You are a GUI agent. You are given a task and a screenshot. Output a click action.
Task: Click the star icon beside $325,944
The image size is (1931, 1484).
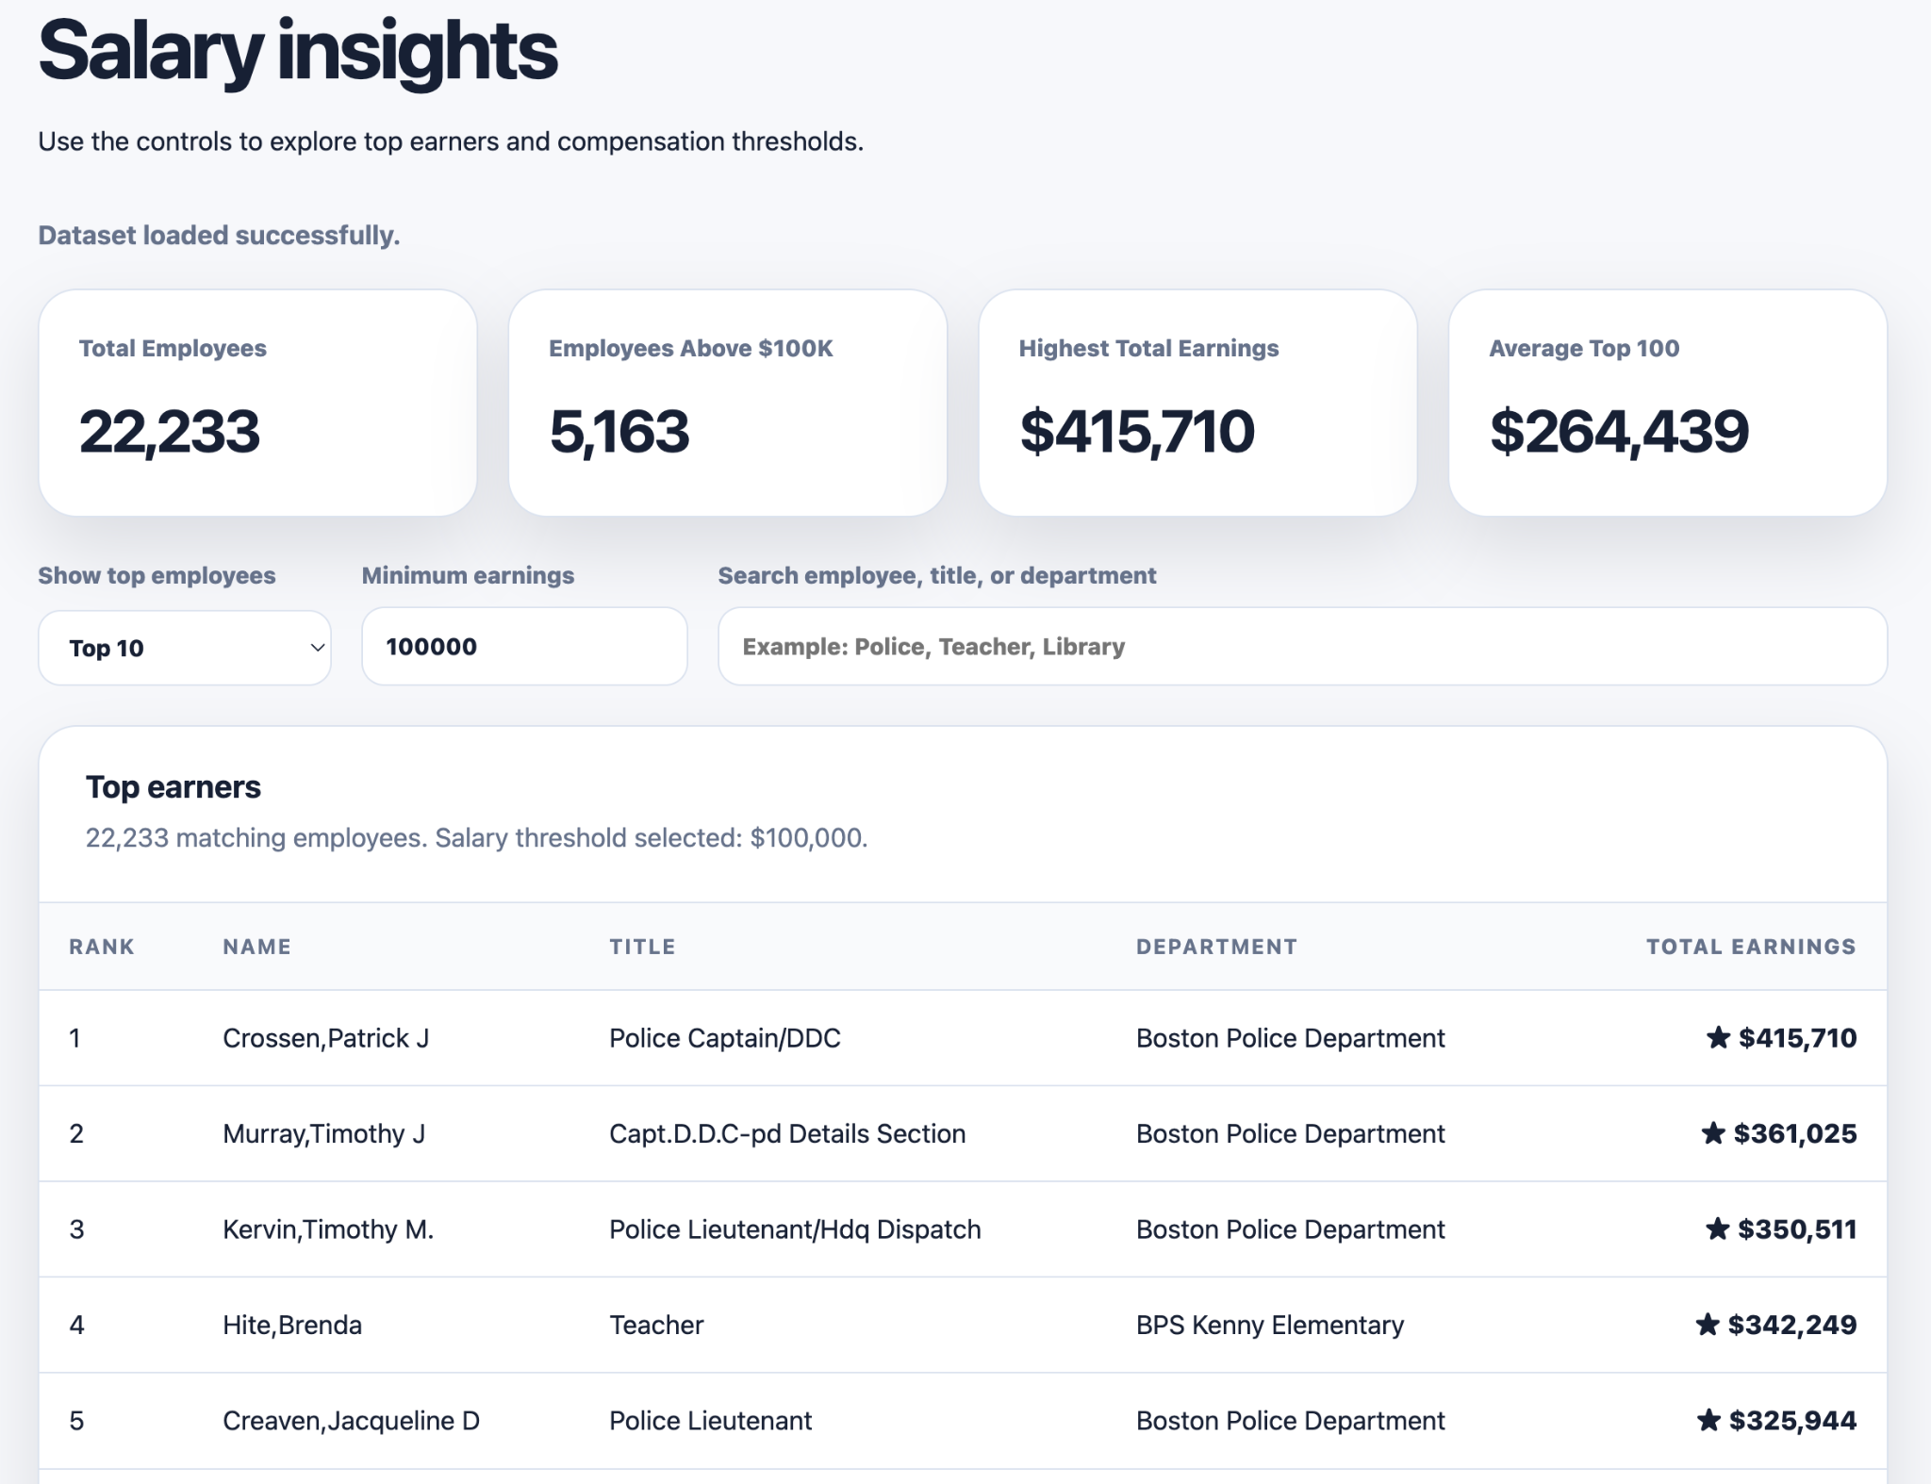coord(1708,1420)
